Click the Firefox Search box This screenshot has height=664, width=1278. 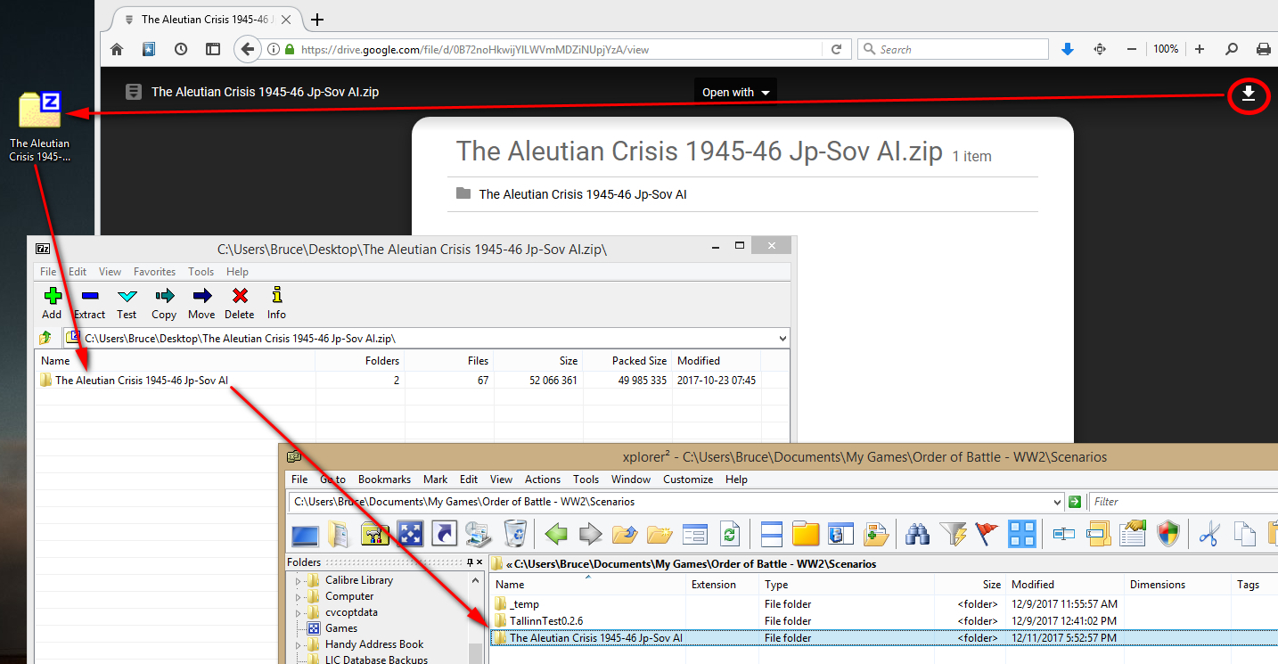point(953,50)
